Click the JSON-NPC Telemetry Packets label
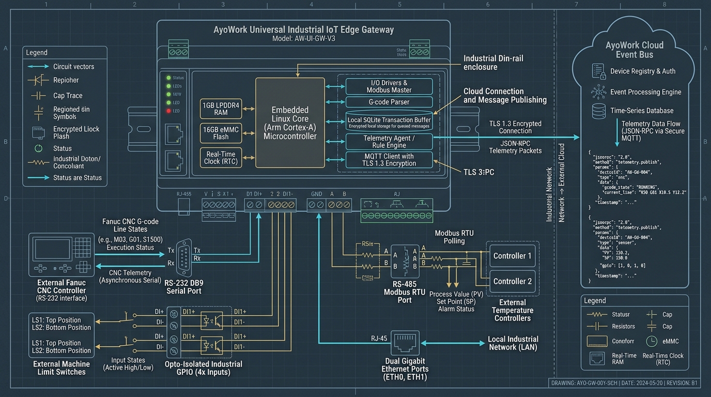This screenshot has width=711, height=397. [x=515, y=147]
